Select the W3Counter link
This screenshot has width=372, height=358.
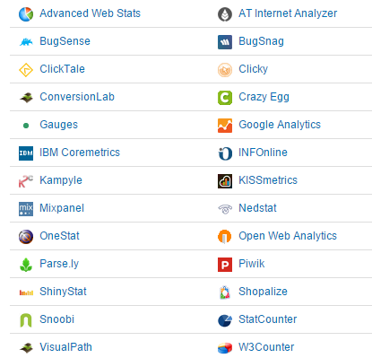click(266, 347)
